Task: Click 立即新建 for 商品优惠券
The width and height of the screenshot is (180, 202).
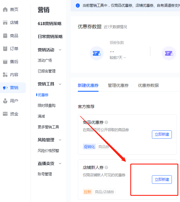Action: [162, 135]
